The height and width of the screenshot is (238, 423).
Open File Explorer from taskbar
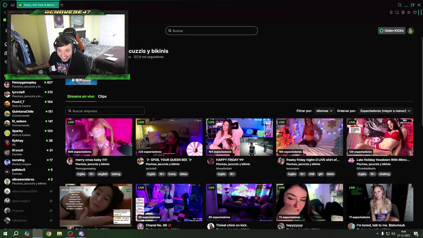(x=59, y=234)
